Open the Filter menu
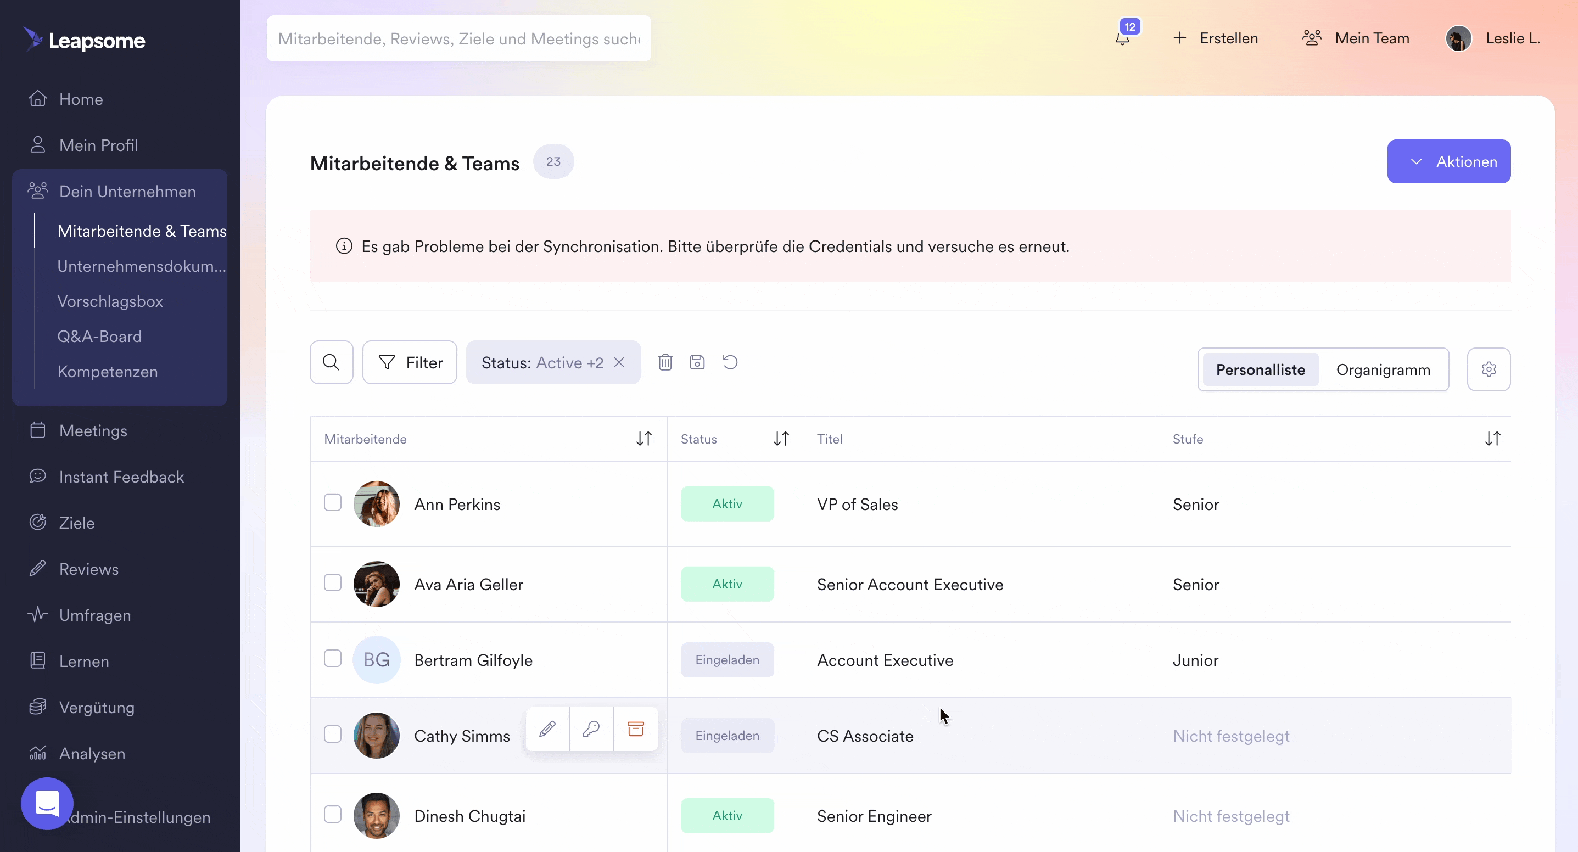Image resolution: width=1578 pixels, height=852 pixels. pos(410,363)
